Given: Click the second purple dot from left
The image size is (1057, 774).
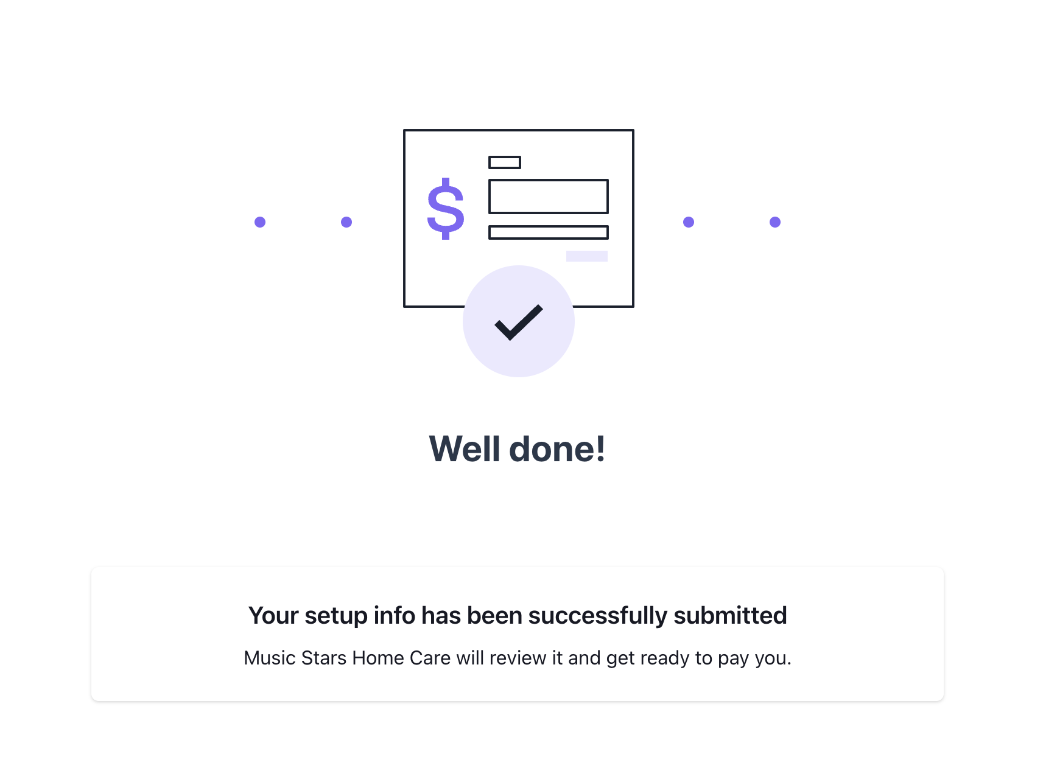Looking at the screenshot, I should click(346, 222).
